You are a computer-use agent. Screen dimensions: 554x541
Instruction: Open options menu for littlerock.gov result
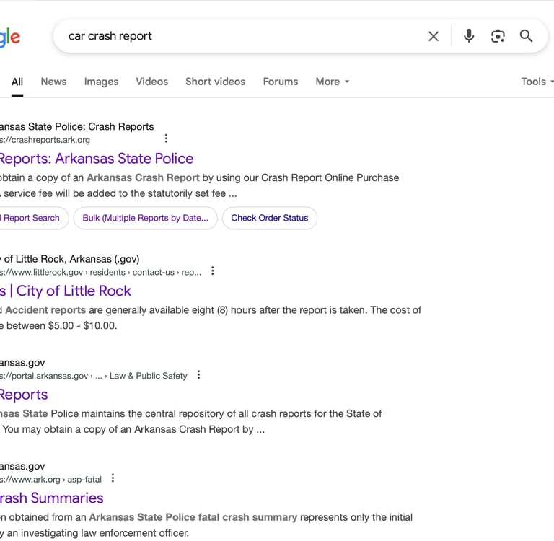click(x=212, y=271)
